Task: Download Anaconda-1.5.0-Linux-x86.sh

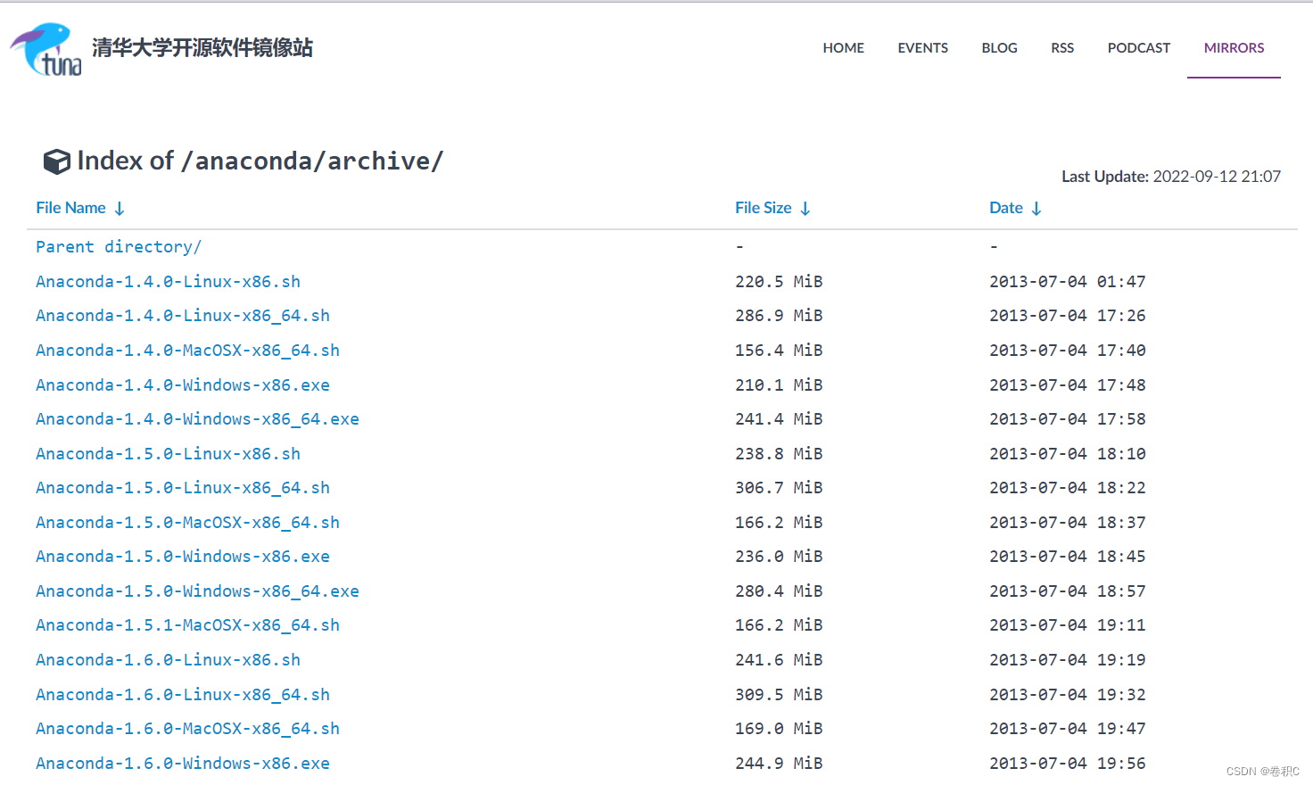Action: [x=168, y=454]
